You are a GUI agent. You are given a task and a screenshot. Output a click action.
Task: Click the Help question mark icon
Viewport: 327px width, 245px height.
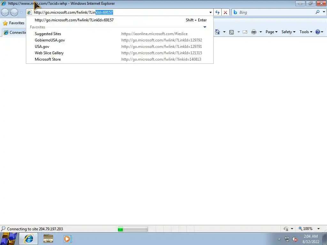[318, 32]
